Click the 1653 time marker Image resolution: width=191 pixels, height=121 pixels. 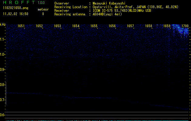(x=57, y=26)
